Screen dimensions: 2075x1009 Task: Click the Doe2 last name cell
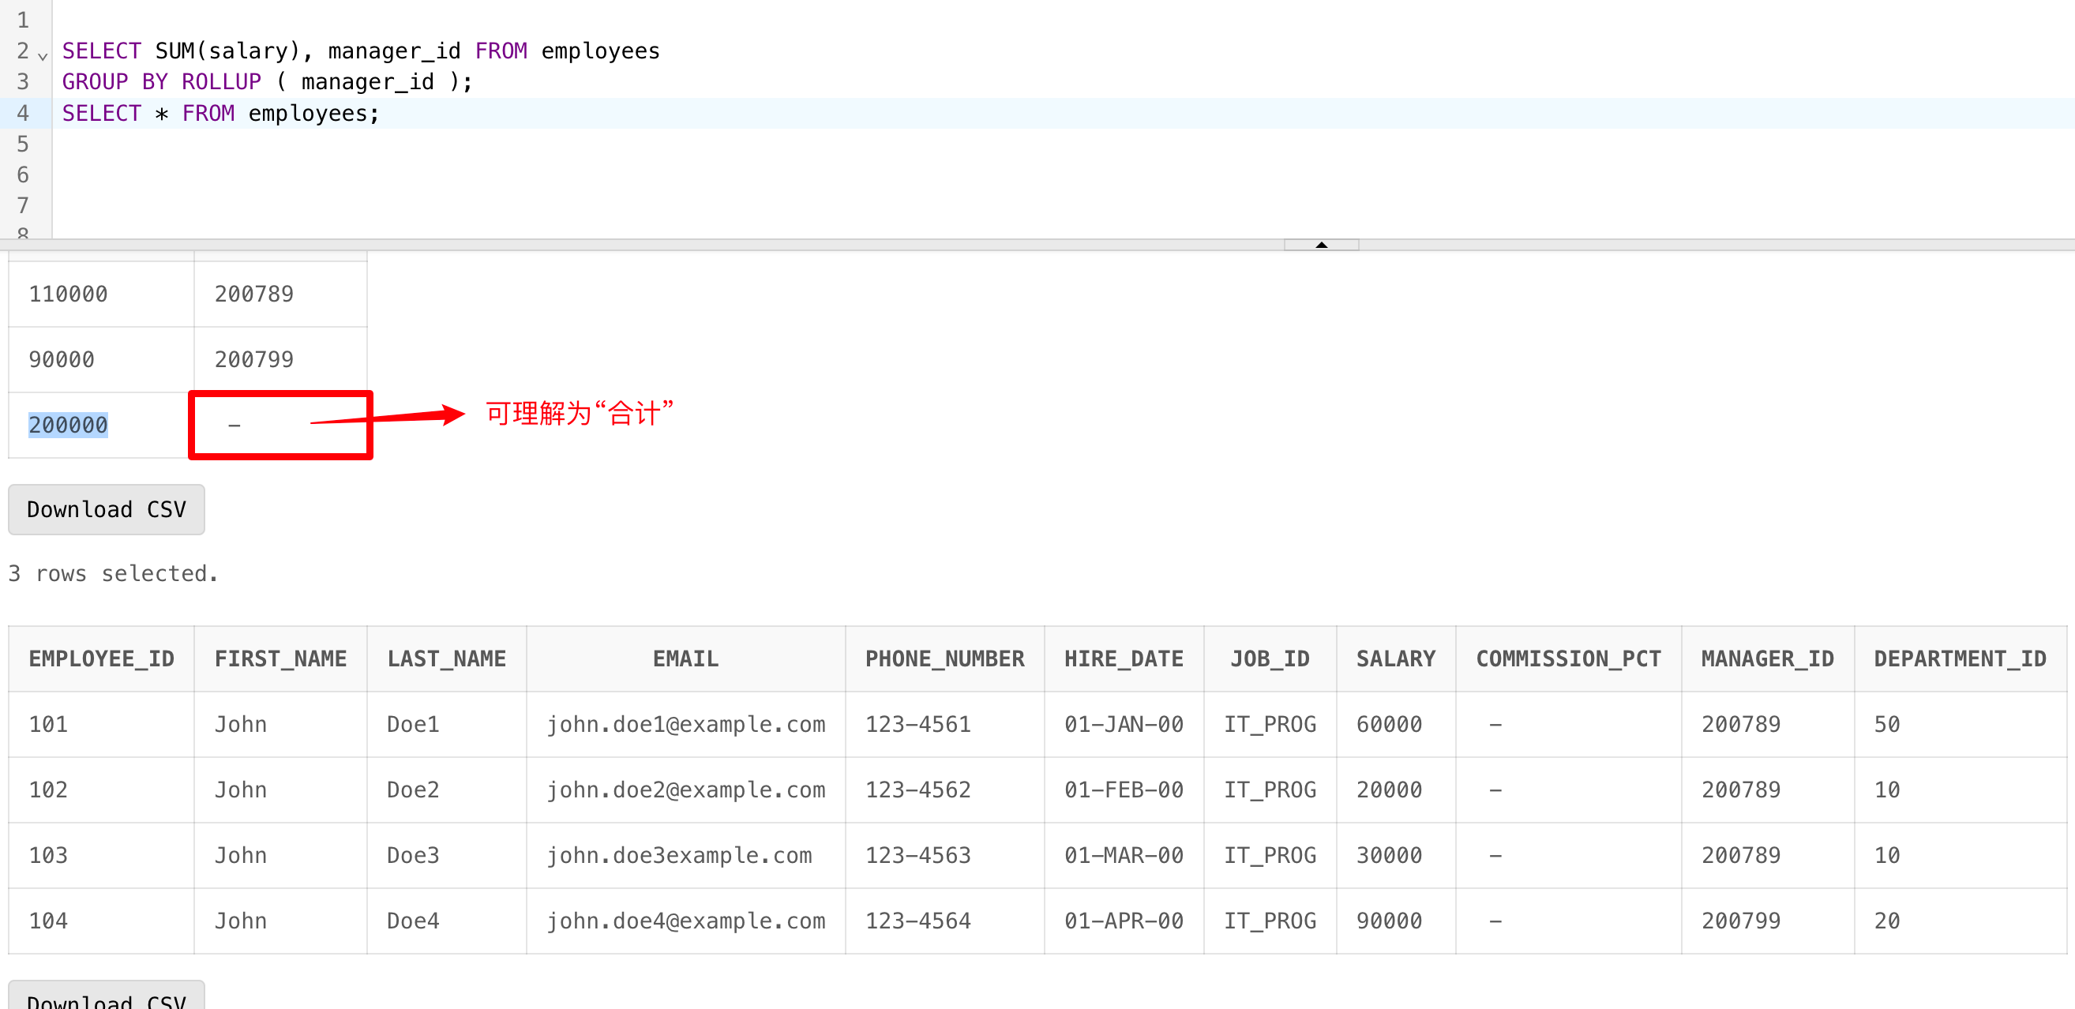pos(413,790)
